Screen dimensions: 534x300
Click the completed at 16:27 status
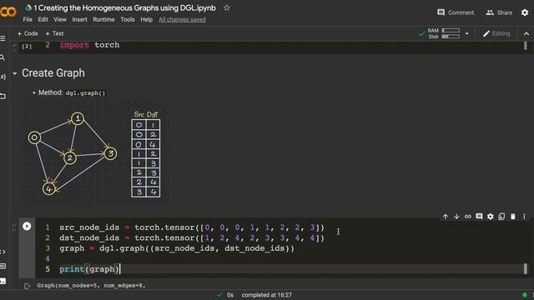(x=267, y=295)
